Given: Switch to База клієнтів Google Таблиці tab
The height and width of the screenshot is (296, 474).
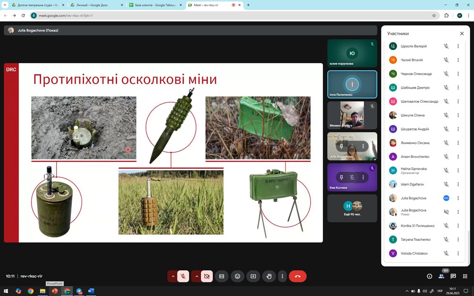Looking at the screenshot, I should coord(154,5).
